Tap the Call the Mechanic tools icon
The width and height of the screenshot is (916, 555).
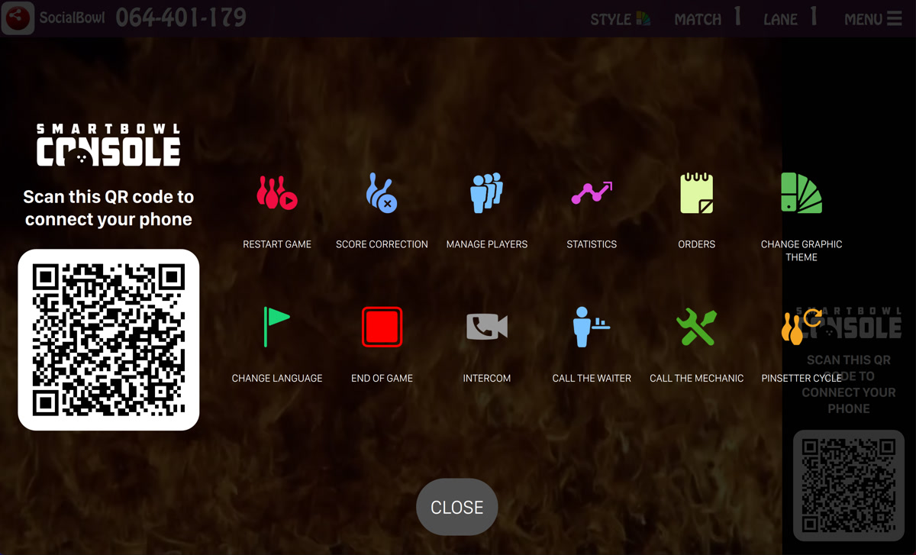tap(696, 327)
